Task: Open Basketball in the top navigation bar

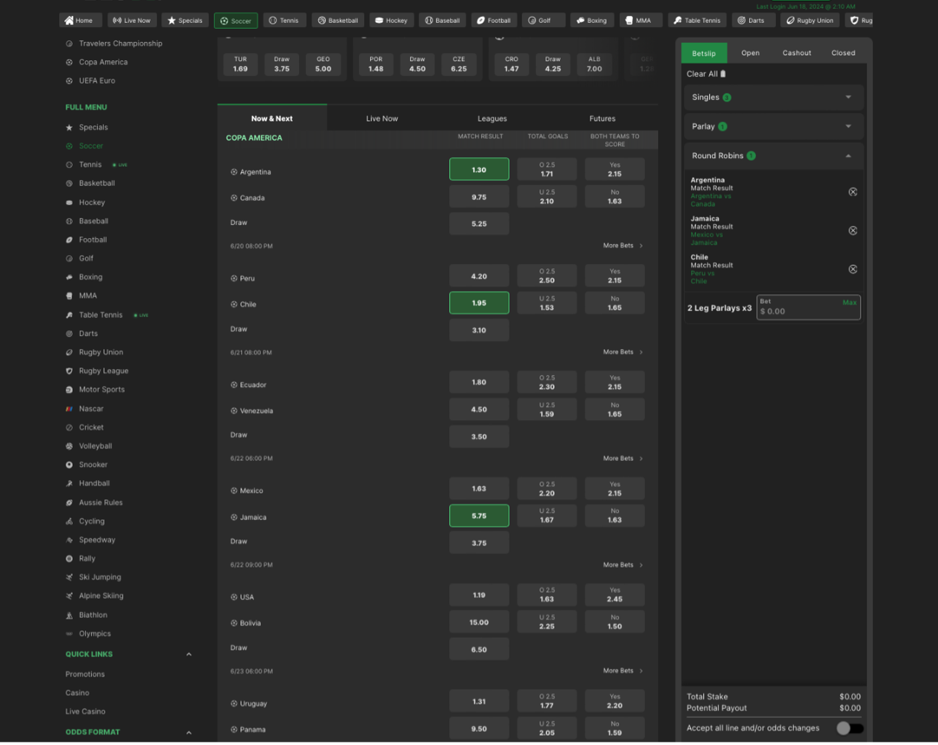Action: (338, 20)
